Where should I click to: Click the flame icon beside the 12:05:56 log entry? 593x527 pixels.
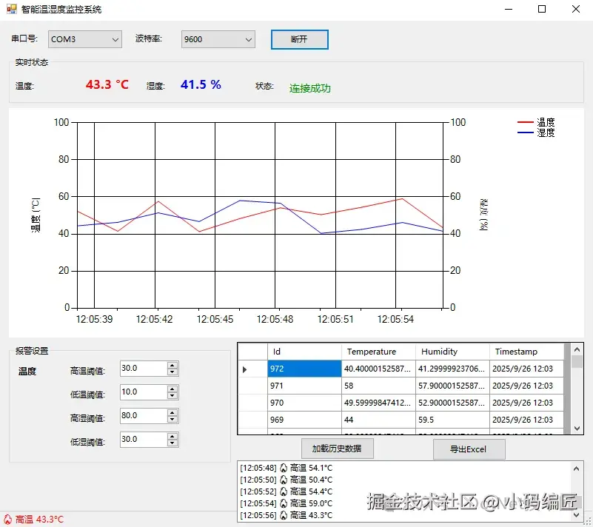tap(284, 514)
